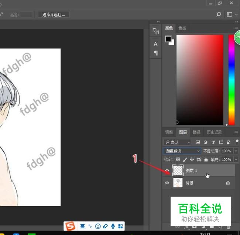Select the 图层 1 thumbnail
This screenshot has height=235, width=240.
pyautogui.click(x=178, y=170)
